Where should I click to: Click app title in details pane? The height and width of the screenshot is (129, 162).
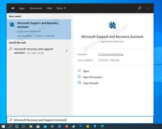point(112,37)
